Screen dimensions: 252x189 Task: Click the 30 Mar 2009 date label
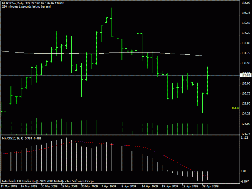tap(90, 186)
